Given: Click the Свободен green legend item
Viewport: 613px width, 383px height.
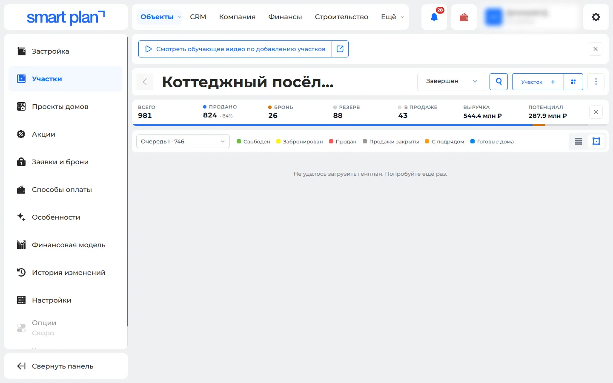Looking at the screenshot, I should point(253,142).
